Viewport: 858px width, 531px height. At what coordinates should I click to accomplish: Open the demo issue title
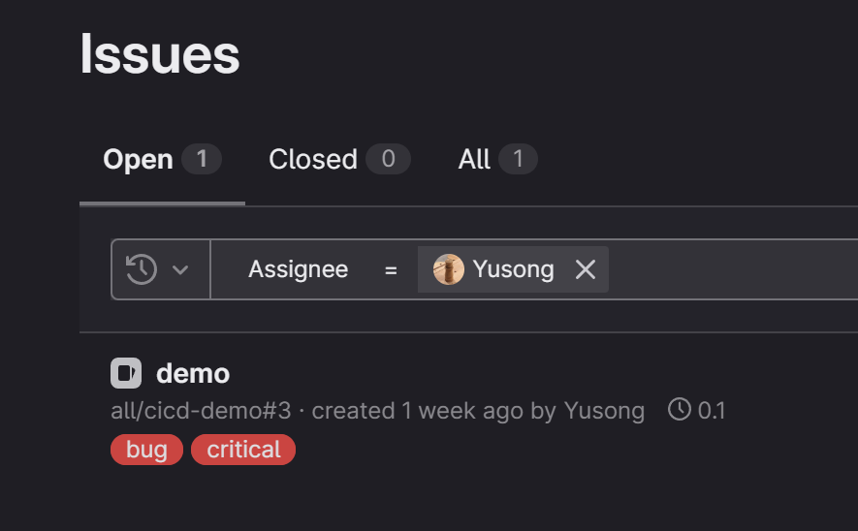[193, 373]
